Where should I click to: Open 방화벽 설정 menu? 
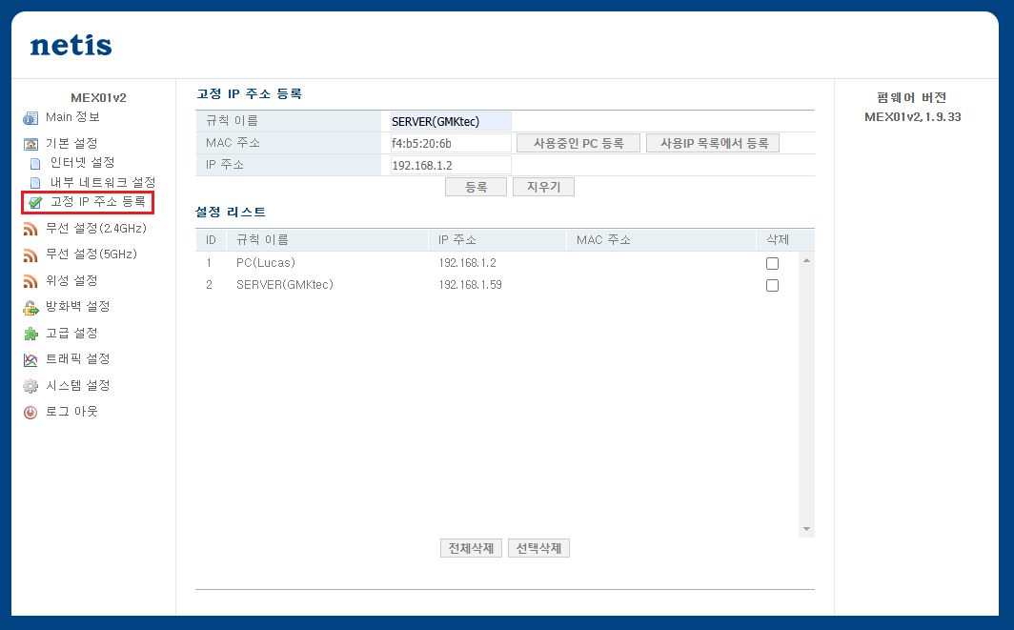pyautogui.click(x=77, y=307)
